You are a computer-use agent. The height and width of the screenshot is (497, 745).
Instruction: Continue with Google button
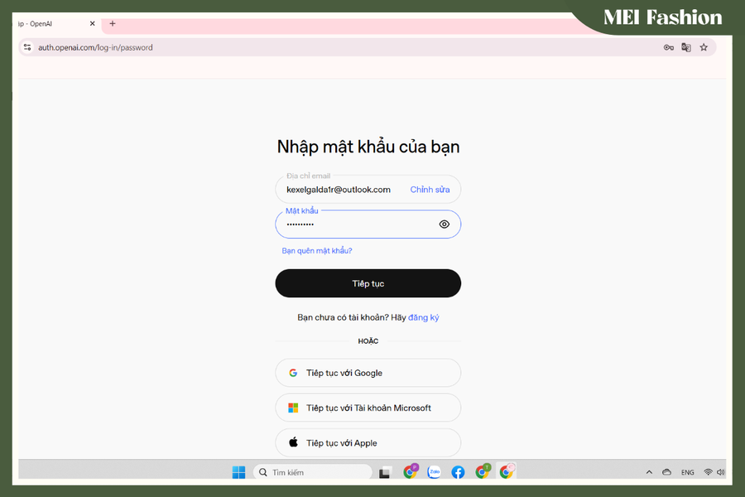[x=368, y=373]
